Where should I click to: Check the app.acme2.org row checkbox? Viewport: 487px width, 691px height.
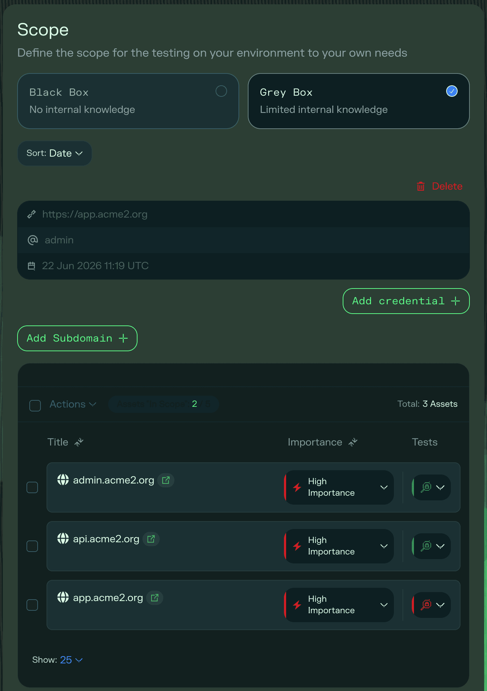[33, 605]
